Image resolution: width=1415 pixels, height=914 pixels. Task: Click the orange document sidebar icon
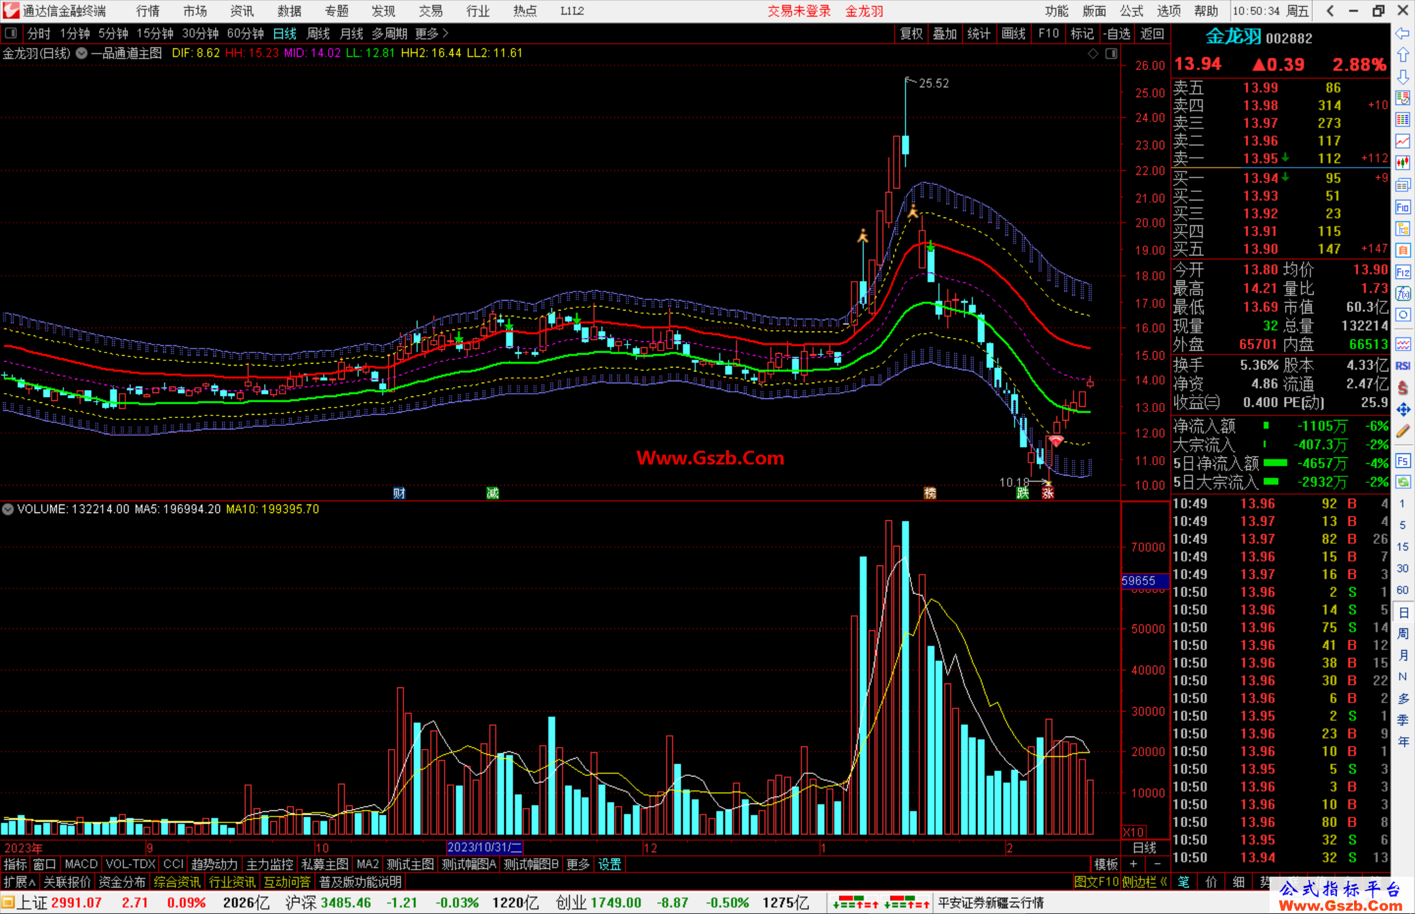pyautogui.click(x=1403, y=250)
